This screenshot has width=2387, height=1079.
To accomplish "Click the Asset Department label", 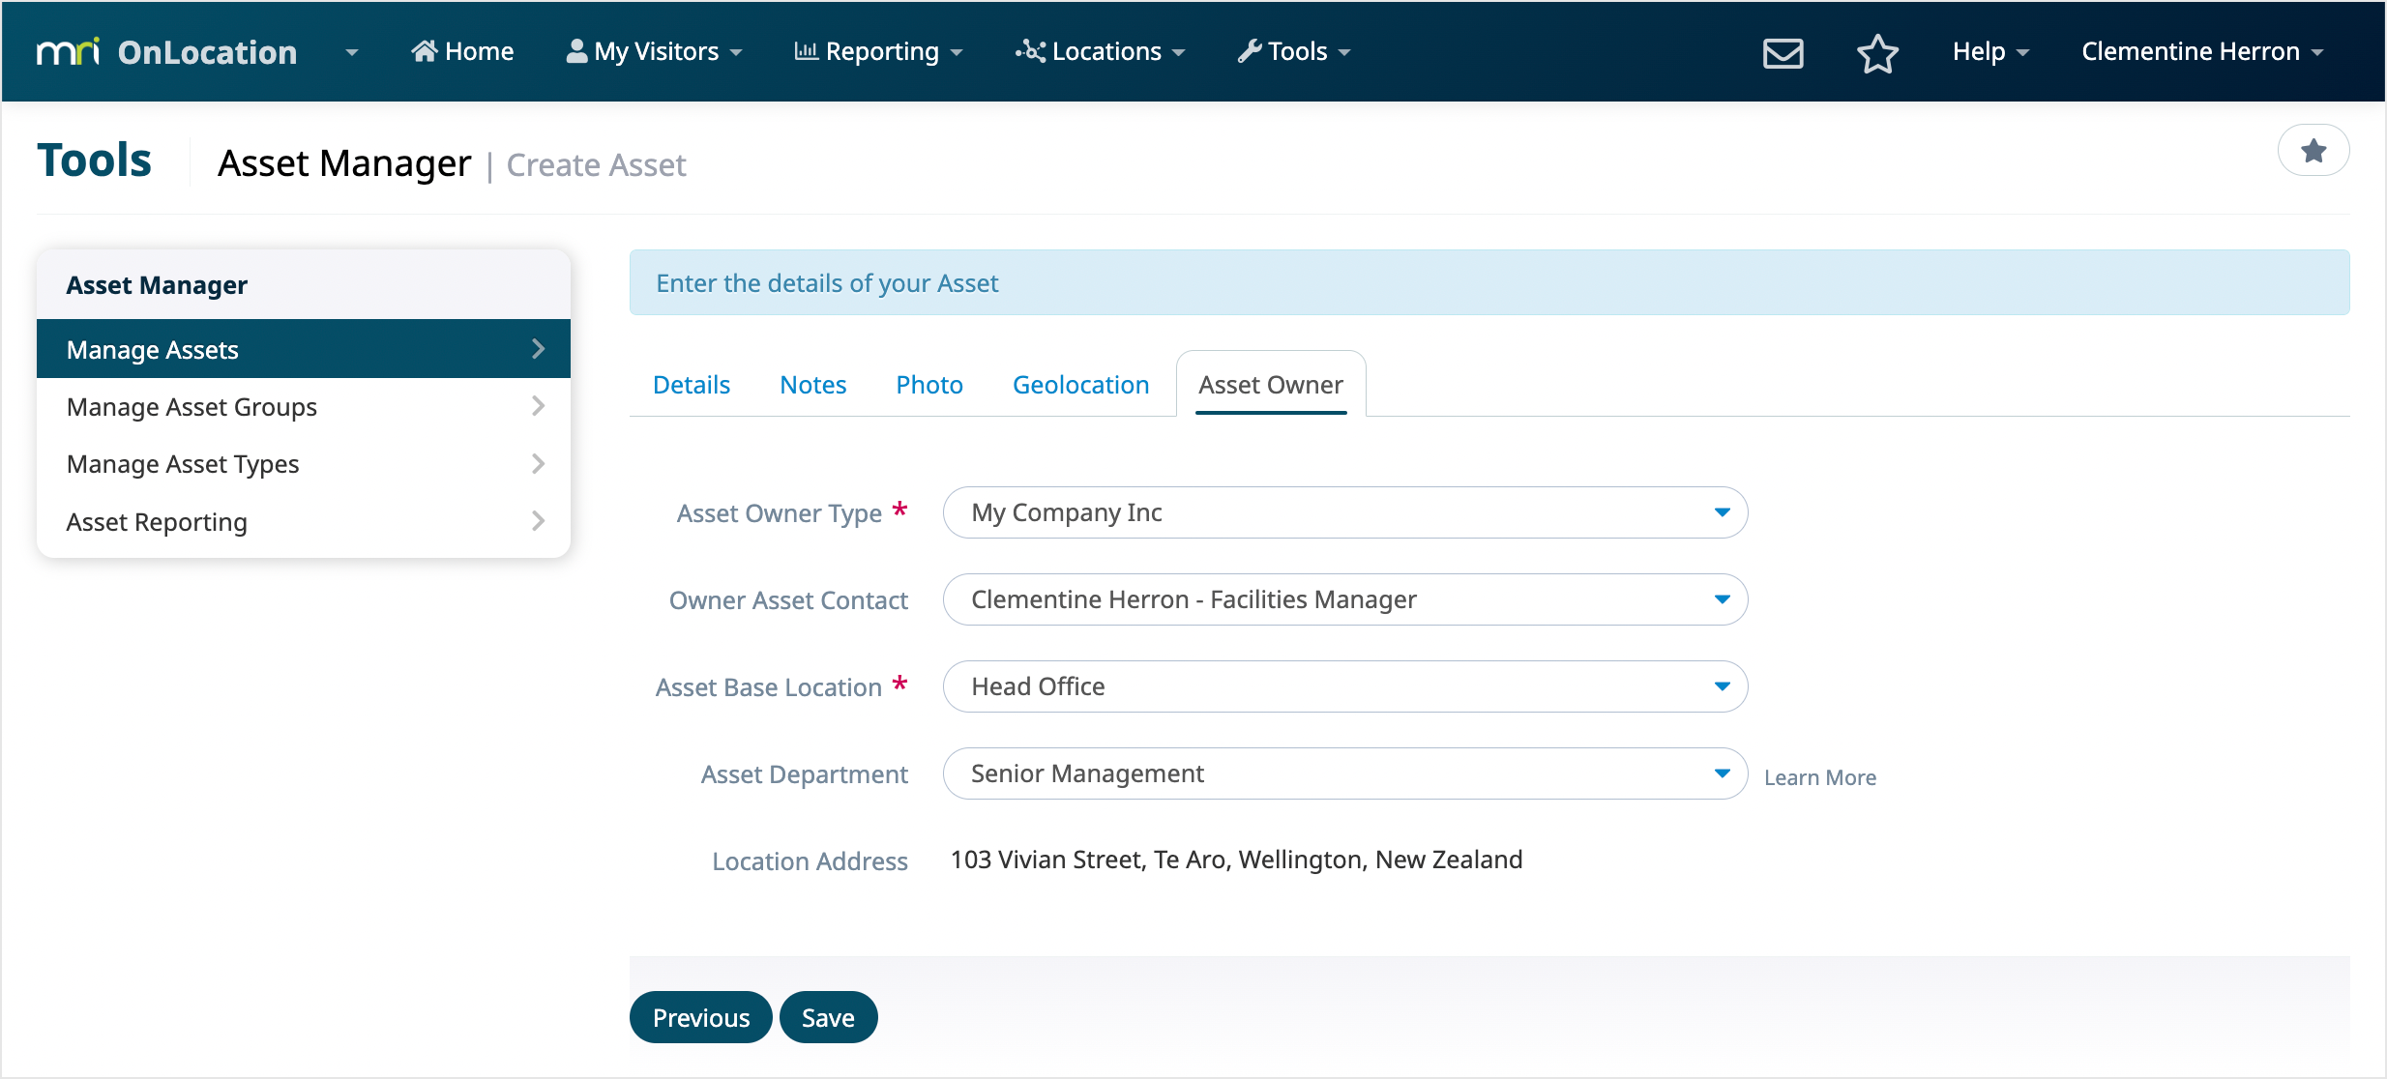I will [805, 774].
